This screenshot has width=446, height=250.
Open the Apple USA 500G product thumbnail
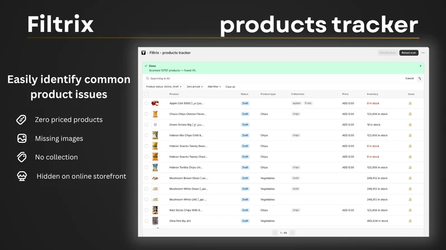(155, 103)
